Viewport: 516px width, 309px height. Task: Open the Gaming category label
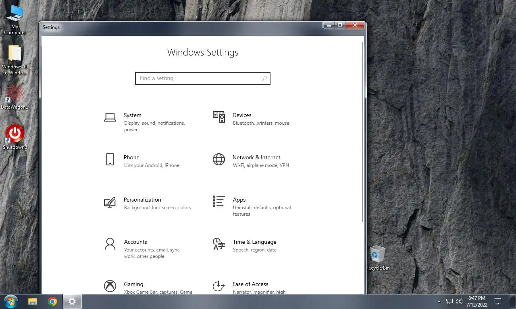pyautogui.click(x=133, y=284)
